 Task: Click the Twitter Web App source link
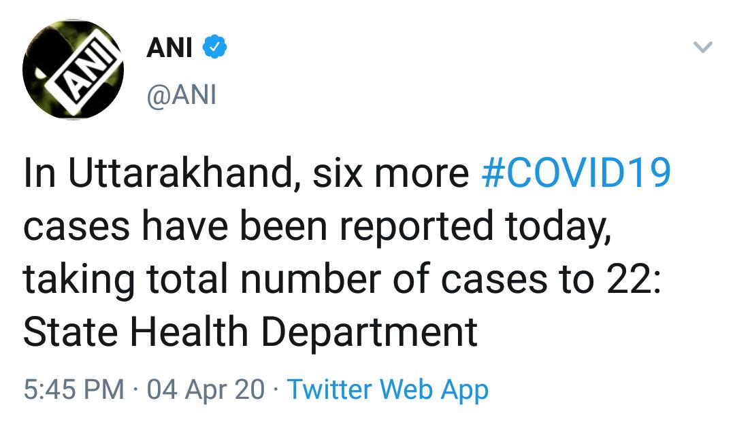(388, 390)
